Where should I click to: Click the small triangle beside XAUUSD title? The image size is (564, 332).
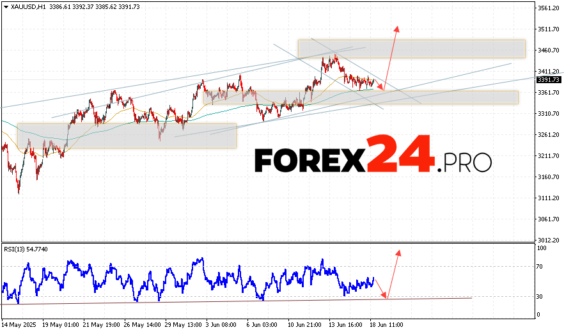5,6
